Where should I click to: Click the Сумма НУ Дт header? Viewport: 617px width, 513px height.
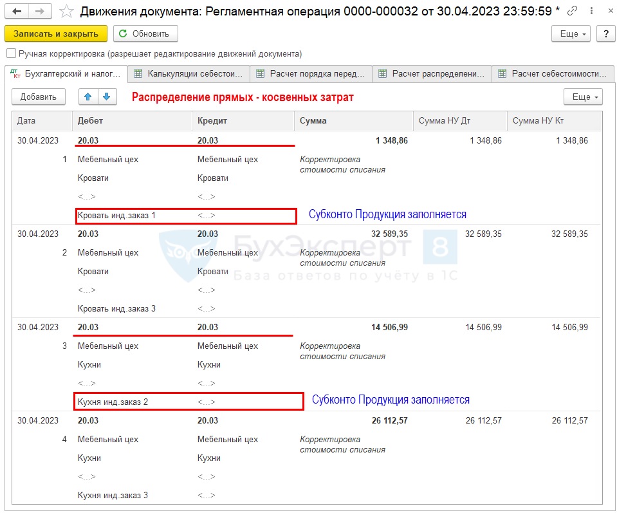click(x=460, y=121)
